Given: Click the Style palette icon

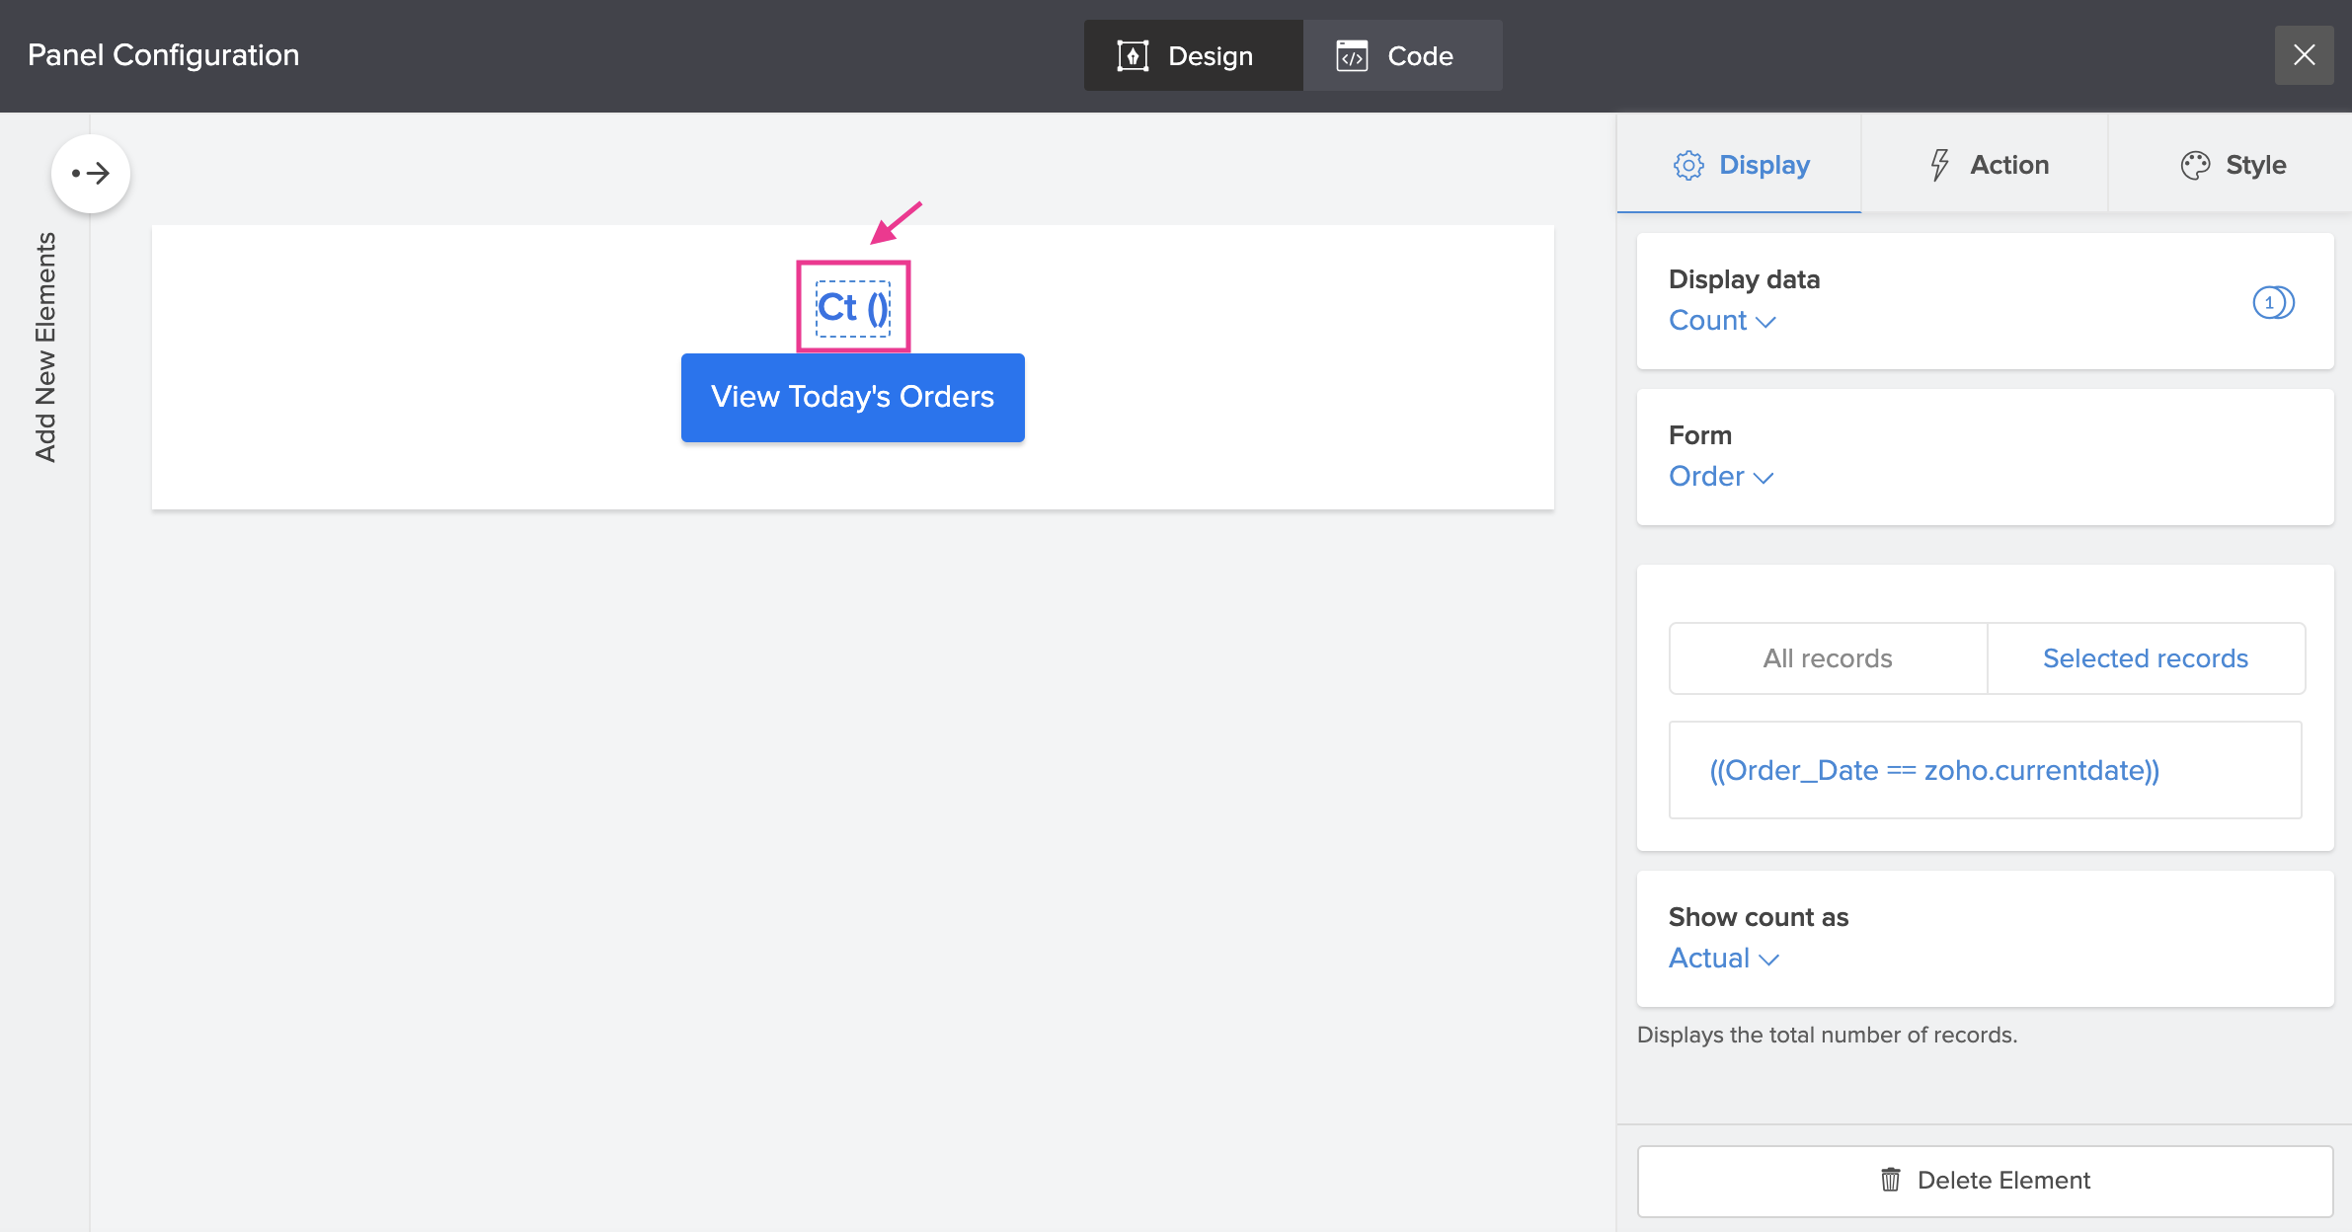Looking at the screenshot, I should 2195,165.
